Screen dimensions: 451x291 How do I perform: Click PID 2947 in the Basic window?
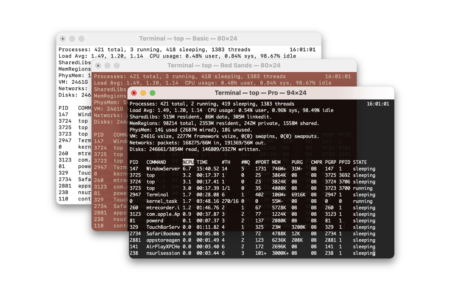coord(65,140)
